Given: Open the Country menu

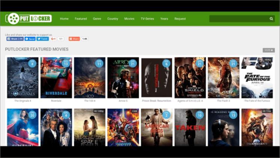Looking at the screenshot, I should [113, 19].
